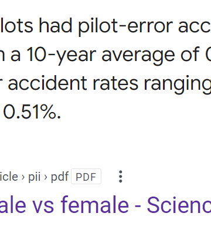The height and width of the screenshot is (230, 211).
Task: Click the 'pii' breadcrumb segment
Action: (x=35, y=177)
